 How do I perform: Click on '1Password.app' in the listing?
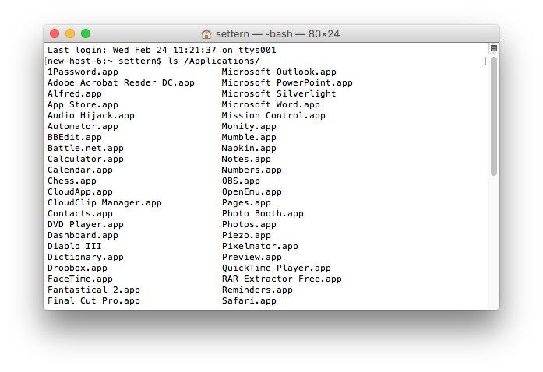tap(83, 72)
